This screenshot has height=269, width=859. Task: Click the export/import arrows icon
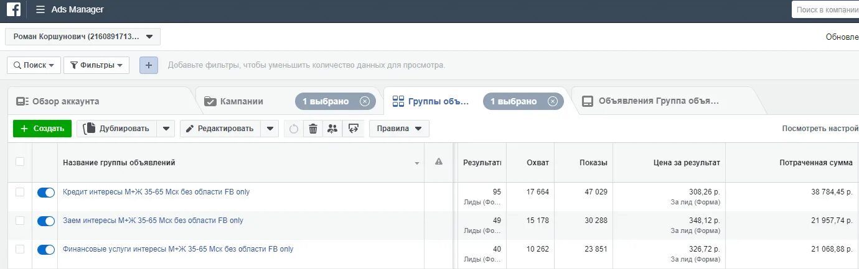[354, 129]
